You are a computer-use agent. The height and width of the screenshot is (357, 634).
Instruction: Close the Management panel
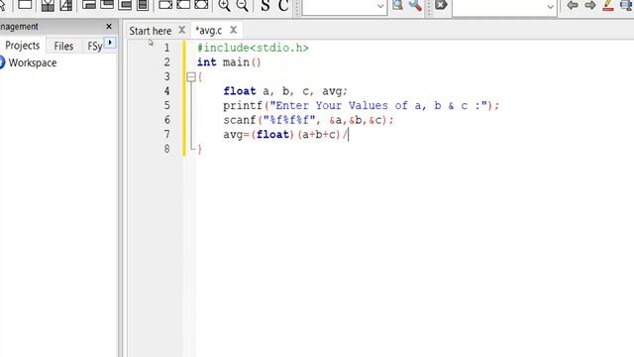click(109, 27)
